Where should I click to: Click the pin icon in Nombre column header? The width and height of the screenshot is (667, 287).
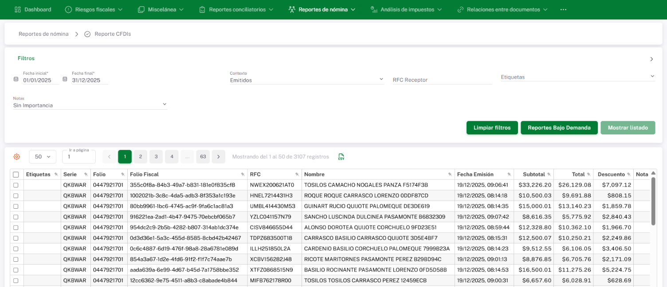tap(450, 175)
